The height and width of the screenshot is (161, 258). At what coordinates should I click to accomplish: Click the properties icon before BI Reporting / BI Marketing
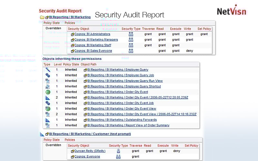47,17
